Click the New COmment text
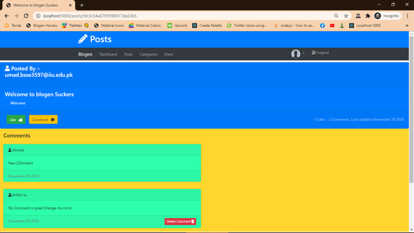The height and width of the screenshot is (233, 414). tap(21, 163)
